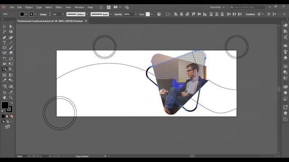Select the Zoom magnifier tool
This screenshot has height=162, width=289.
11,98
